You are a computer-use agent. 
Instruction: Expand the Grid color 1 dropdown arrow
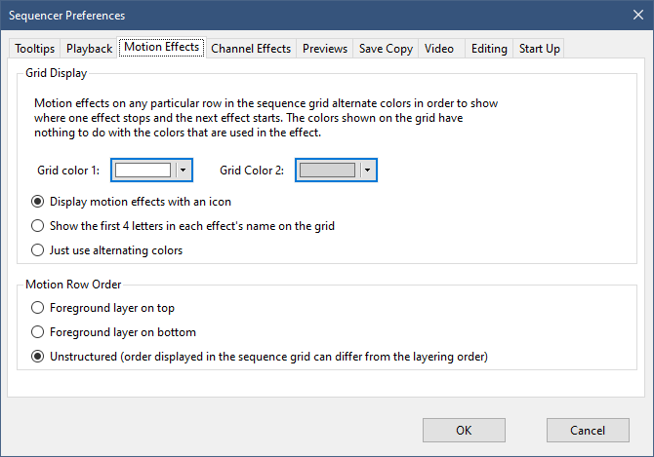click(x=184, y=170)
